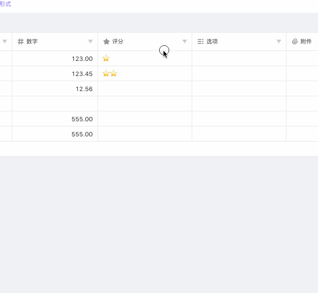Select the cell containing 12.56

pos(55,89)
